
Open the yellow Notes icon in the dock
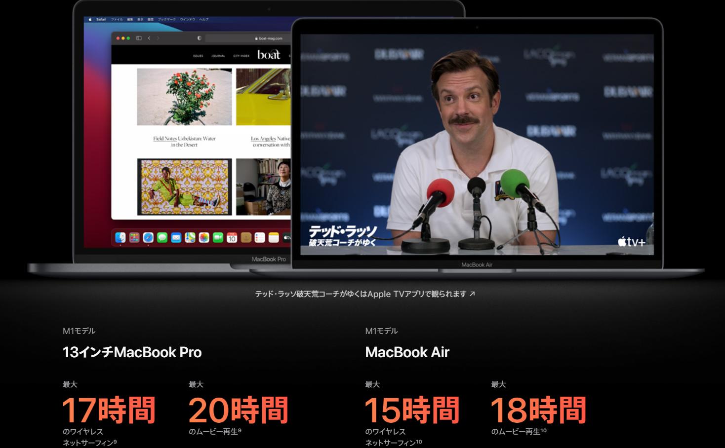coord(274,238)
